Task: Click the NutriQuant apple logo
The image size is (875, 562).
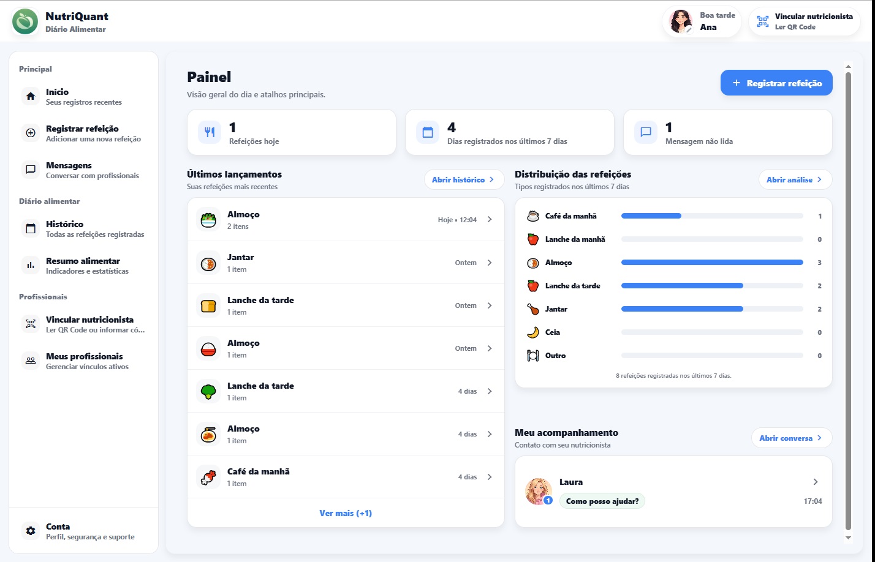Action: pos(25,22)
